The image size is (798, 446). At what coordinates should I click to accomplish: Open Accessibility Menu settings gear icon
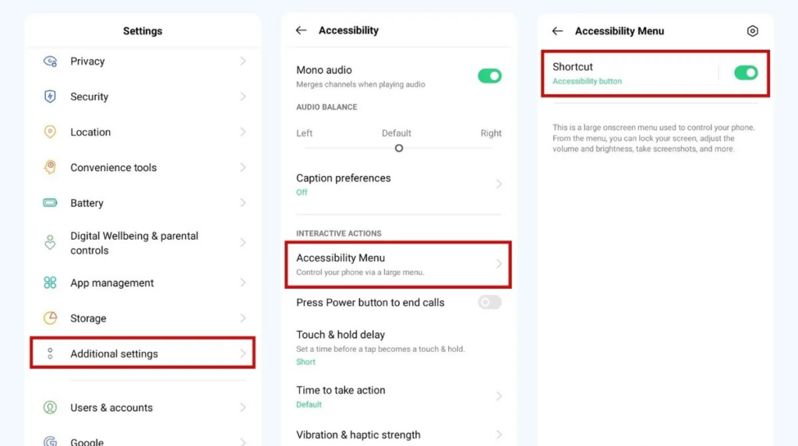pos(752,31)
